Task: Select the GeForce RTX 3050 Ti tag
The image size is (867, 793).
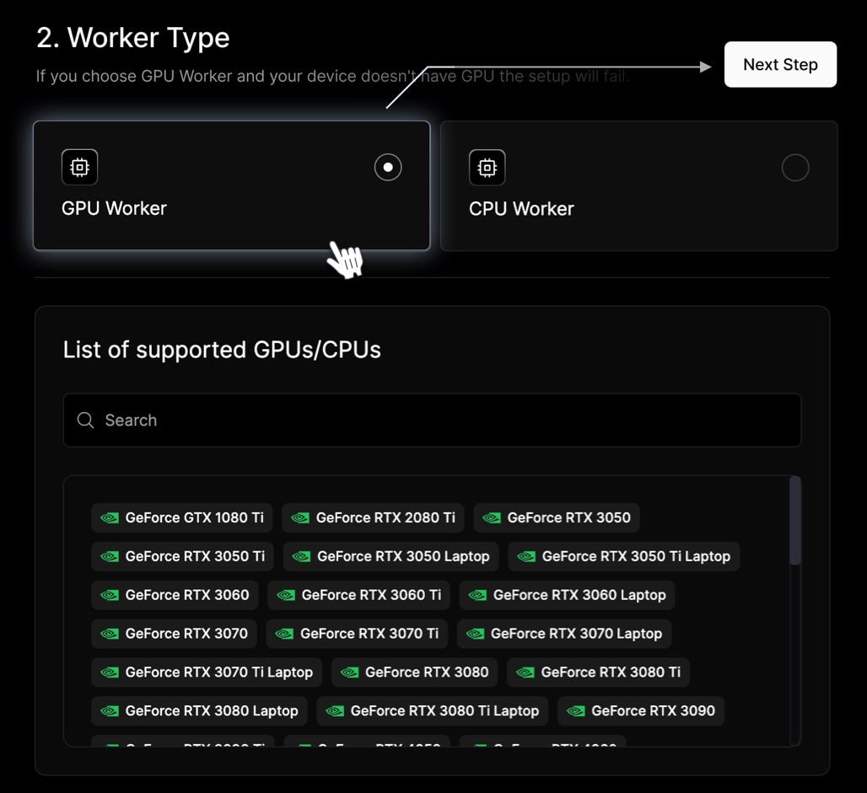Action: click(182, 556)
